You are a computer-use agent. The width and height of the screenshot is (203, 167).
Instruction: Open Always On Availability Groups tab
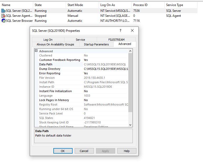tap(55, 44)
